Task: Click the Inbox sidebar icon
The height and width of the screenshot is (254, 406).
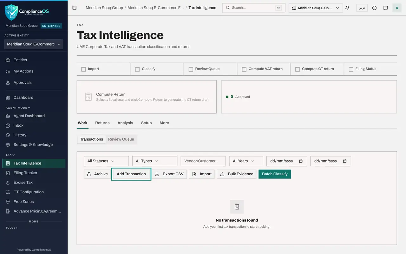Action: pos(8,125)
